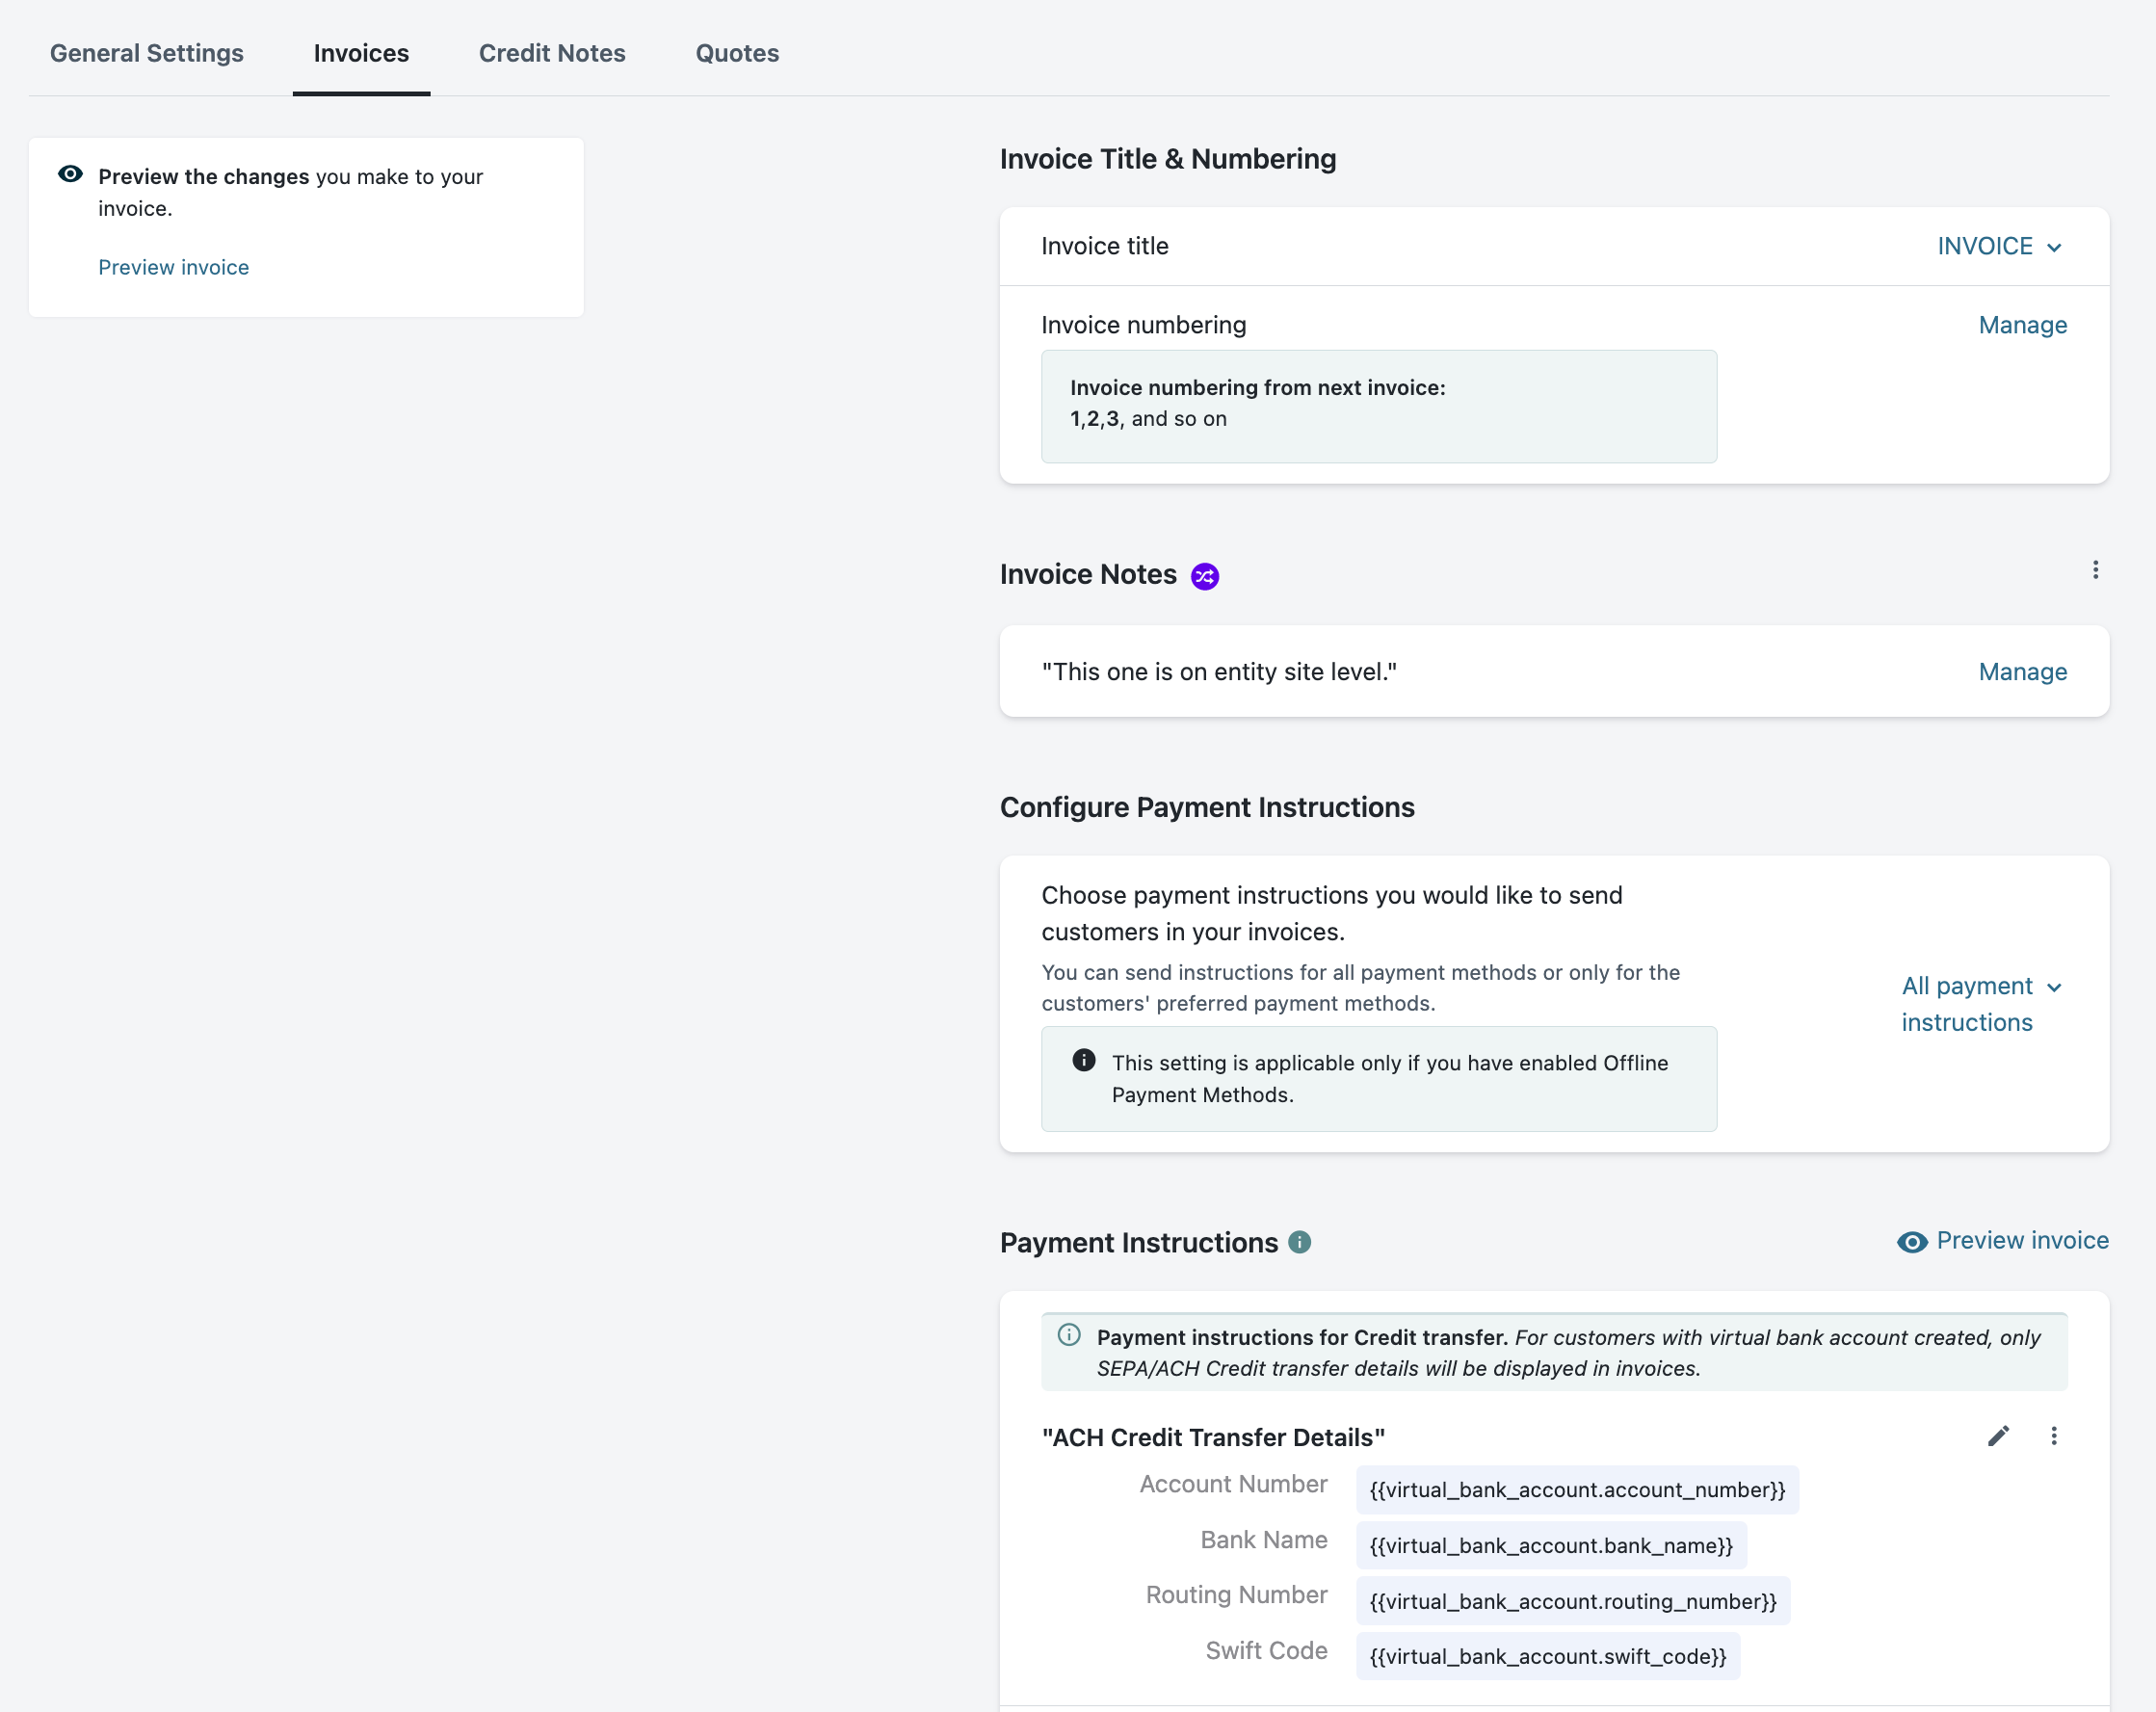
Task: Click the info icon next to Payment Instructions
Action: 1299,1242
